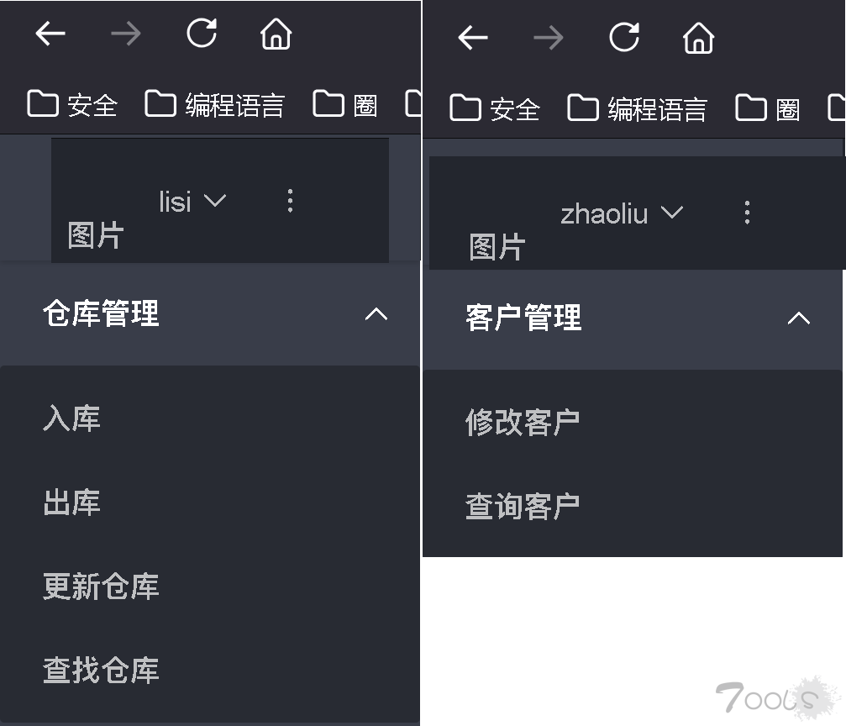Collapse the 仓库管理 menu section
Screen dimensions: 846x726
(x=210, y=313)
